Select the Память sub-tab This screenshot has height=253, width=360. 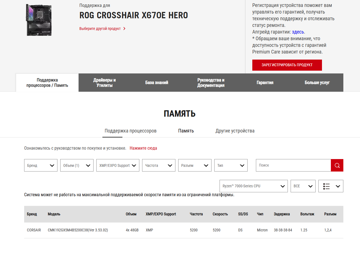(x=186, y=131)
